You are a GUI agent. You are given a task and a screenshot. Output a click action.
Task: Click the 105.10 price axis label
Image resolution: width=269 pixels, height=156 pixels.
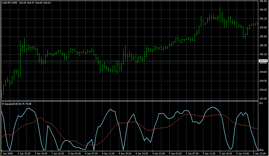tap(263, 54)
